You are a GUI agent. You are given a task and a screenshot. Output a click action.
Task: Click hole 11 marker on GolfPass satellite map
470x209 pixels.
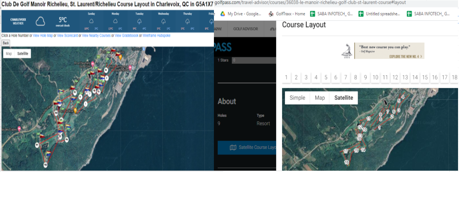[368, 119]
